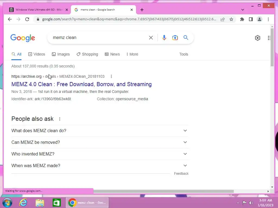Click the address bar URL
Viewport: 278px width, 208px height.
(x=129, y=19)
